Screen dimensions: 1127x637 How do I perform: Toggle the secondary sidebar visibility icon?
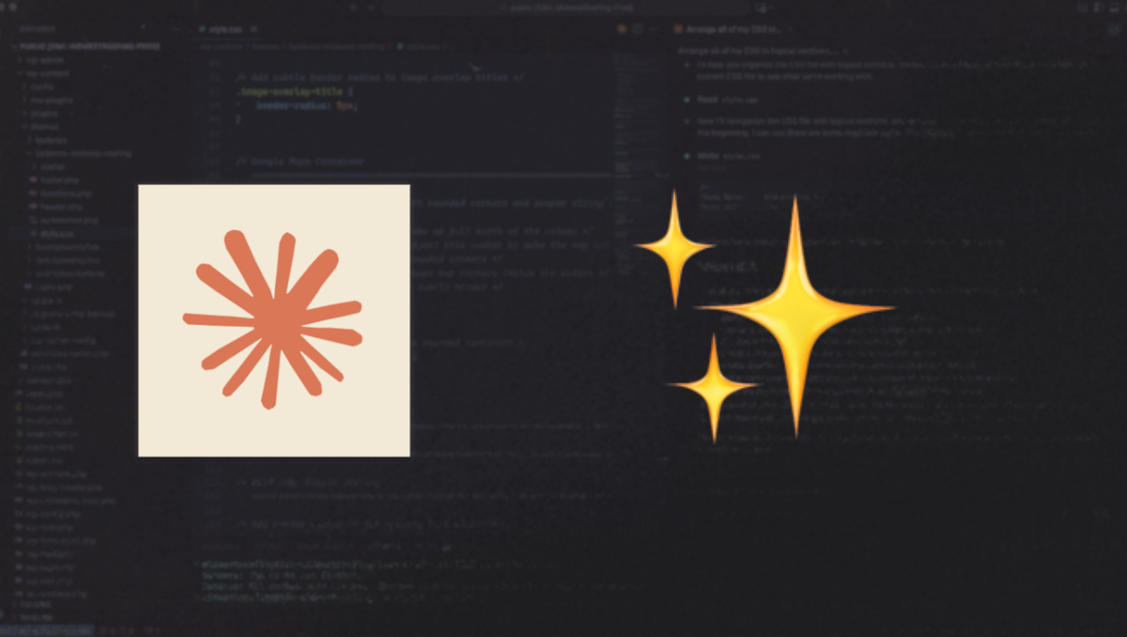point(1114,8)
